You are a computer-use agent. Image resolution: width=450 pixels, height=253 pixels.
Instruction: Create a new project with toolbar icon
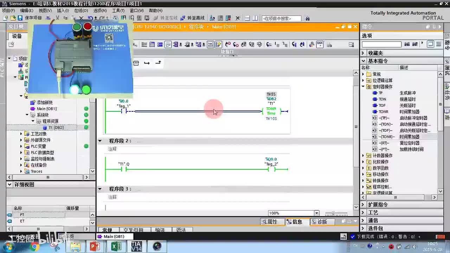(6, 18)
